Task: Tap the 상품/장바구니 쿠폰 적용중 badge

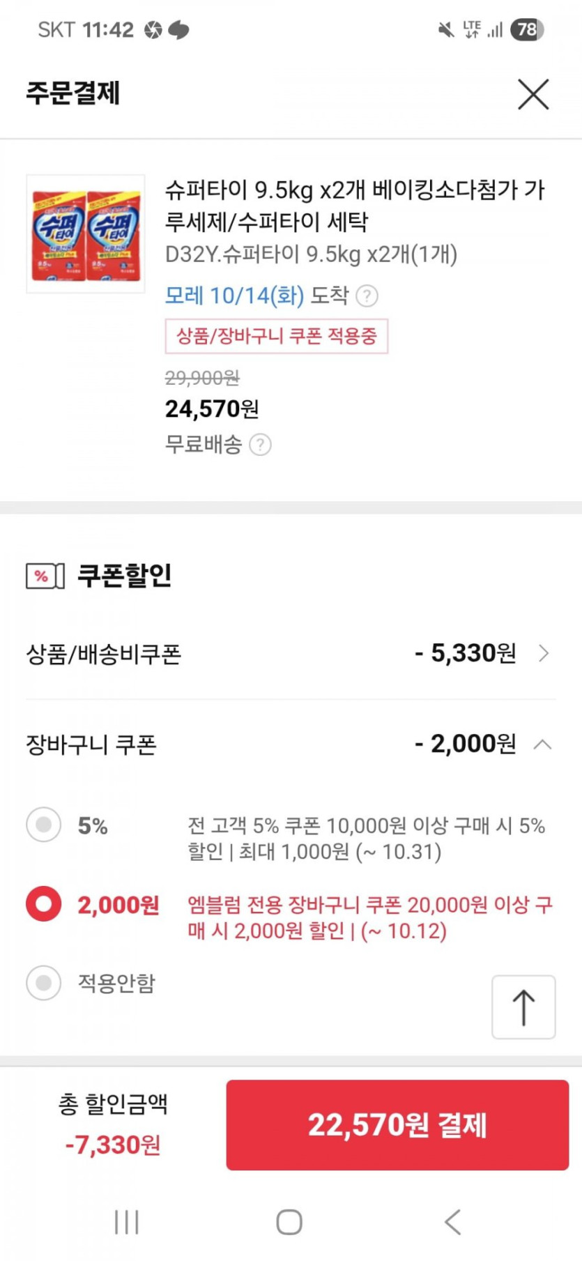Action: pyautogui.click(x=276, y=337)
